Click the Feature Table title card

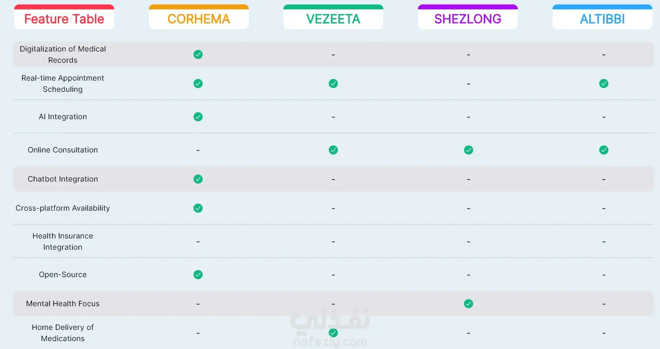coord(64,19)
